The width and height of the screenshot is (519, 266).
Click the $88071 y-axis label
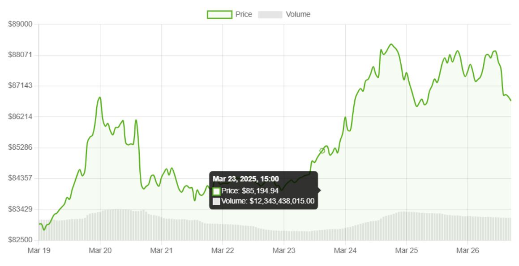20,55
